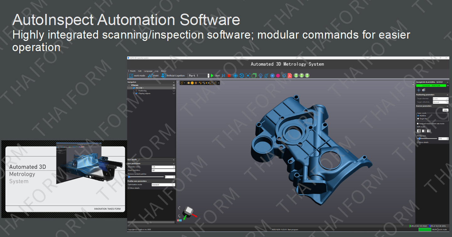Open the Optimization mode Standard dropdown
Image resolution: width=452 pixels, height=237 pixels.
pos(163,185)
